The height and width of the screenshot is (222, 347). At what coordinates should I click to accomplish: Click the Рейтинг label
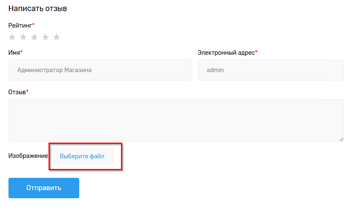[x=20, y=25]
